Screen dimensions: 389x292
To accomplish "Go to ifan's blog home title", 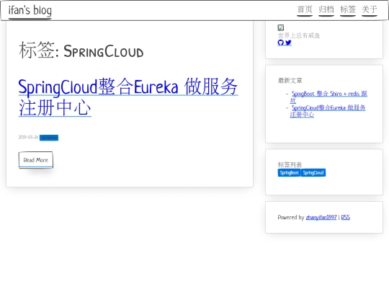I will click(30, 10).
